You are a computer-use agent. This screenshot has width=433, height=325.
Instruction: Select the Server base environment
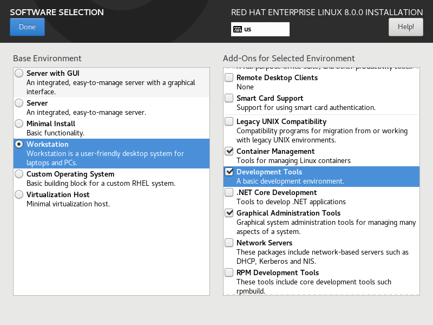point(19,103)
